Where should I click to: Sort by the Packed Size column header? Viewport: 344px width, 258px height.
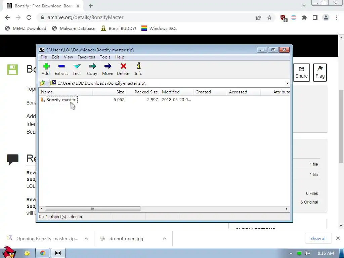143,92
